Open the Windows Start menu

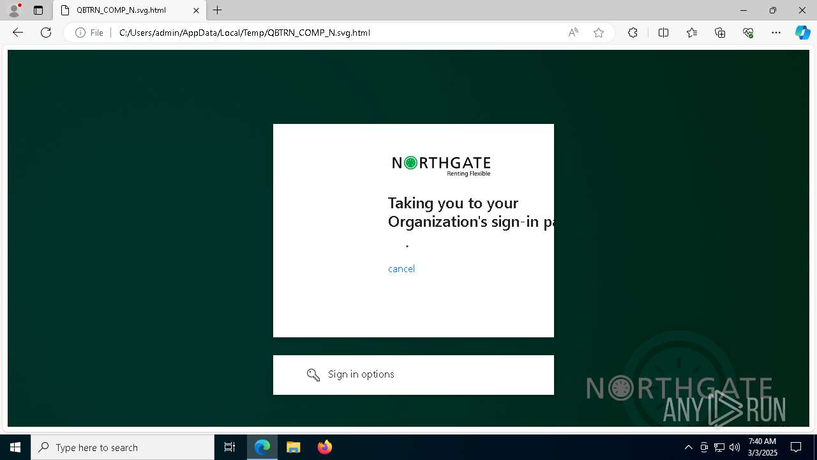coord(15,447)
